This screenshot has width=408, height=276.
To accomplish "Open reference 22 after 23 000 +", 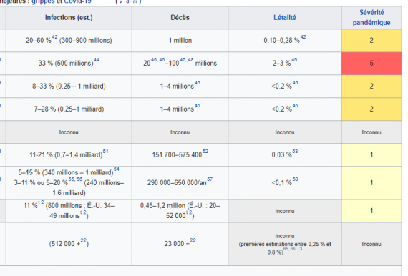I will (193, 240).
